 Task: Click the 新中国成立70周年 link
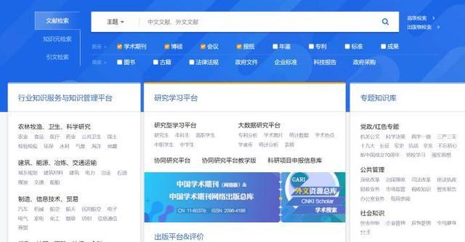pyautogui.click(x=380, y=155)
